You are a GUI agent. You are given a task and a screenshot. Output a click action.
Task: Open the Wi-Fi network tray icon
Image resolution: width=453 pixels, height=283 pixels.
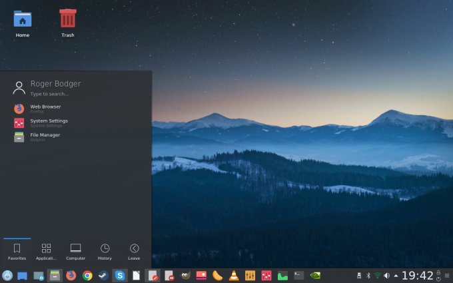point(378,275)
